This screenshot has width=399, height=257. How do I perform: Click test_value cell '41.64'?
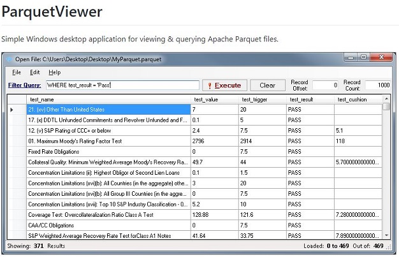215,235
